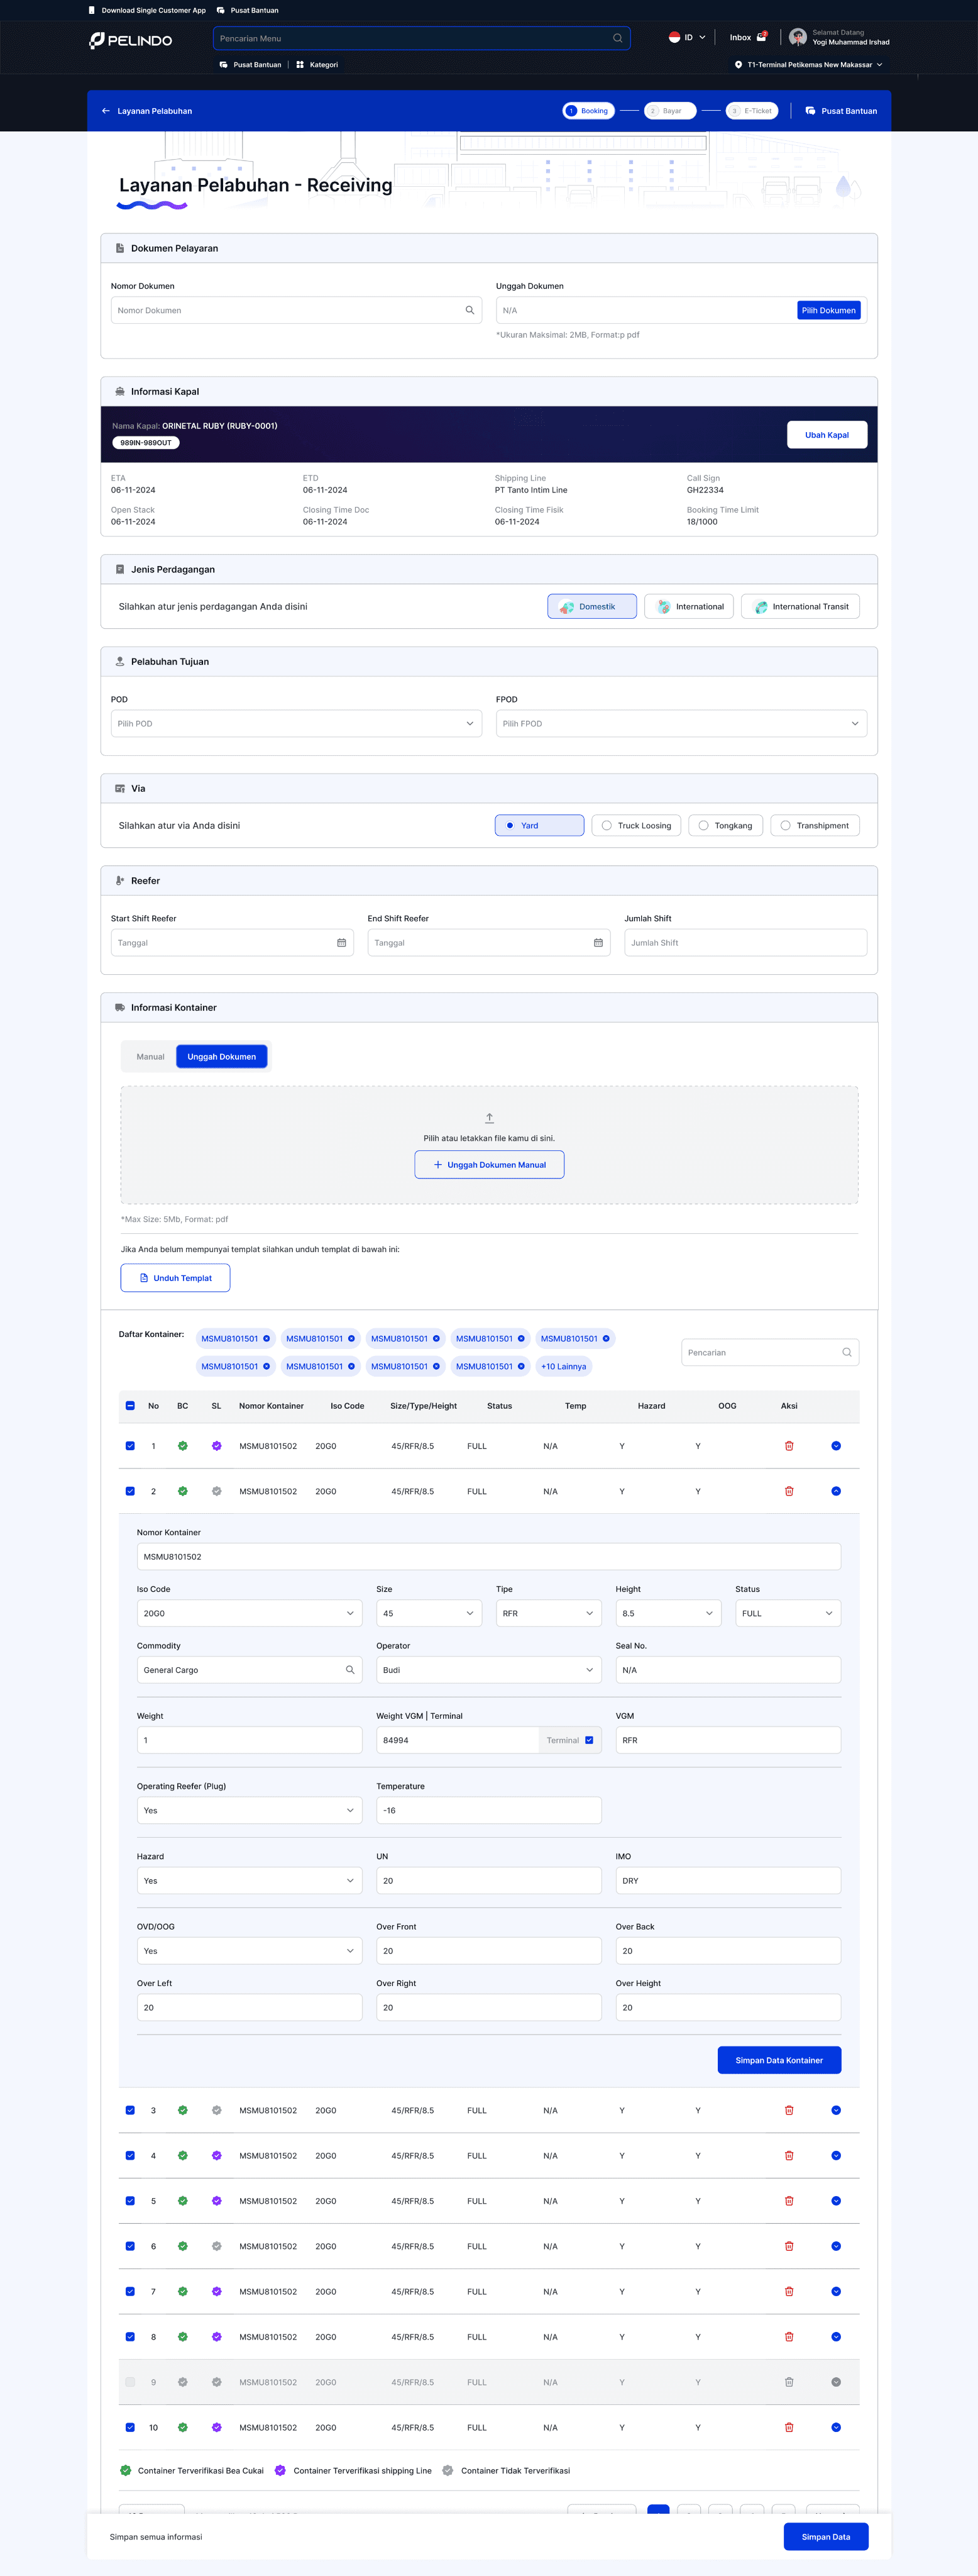Image resolution: width=978 pixels, height=2576 pixels.
Task: Open calendar icon for Start Shift Reefer
Action: click(342, 943)
